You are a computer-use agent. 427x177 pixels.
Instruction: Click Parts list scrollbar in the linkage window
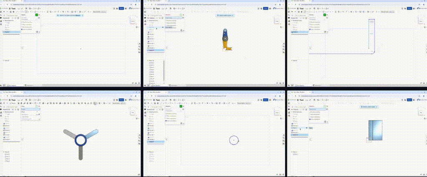pos(164,71)
